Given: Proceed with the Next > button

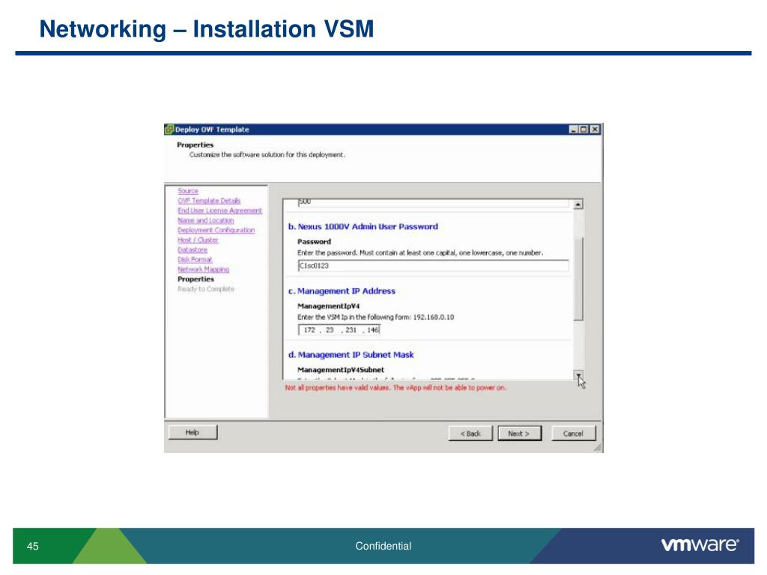Looking at the screenshot, I should [x=520, y=433].
